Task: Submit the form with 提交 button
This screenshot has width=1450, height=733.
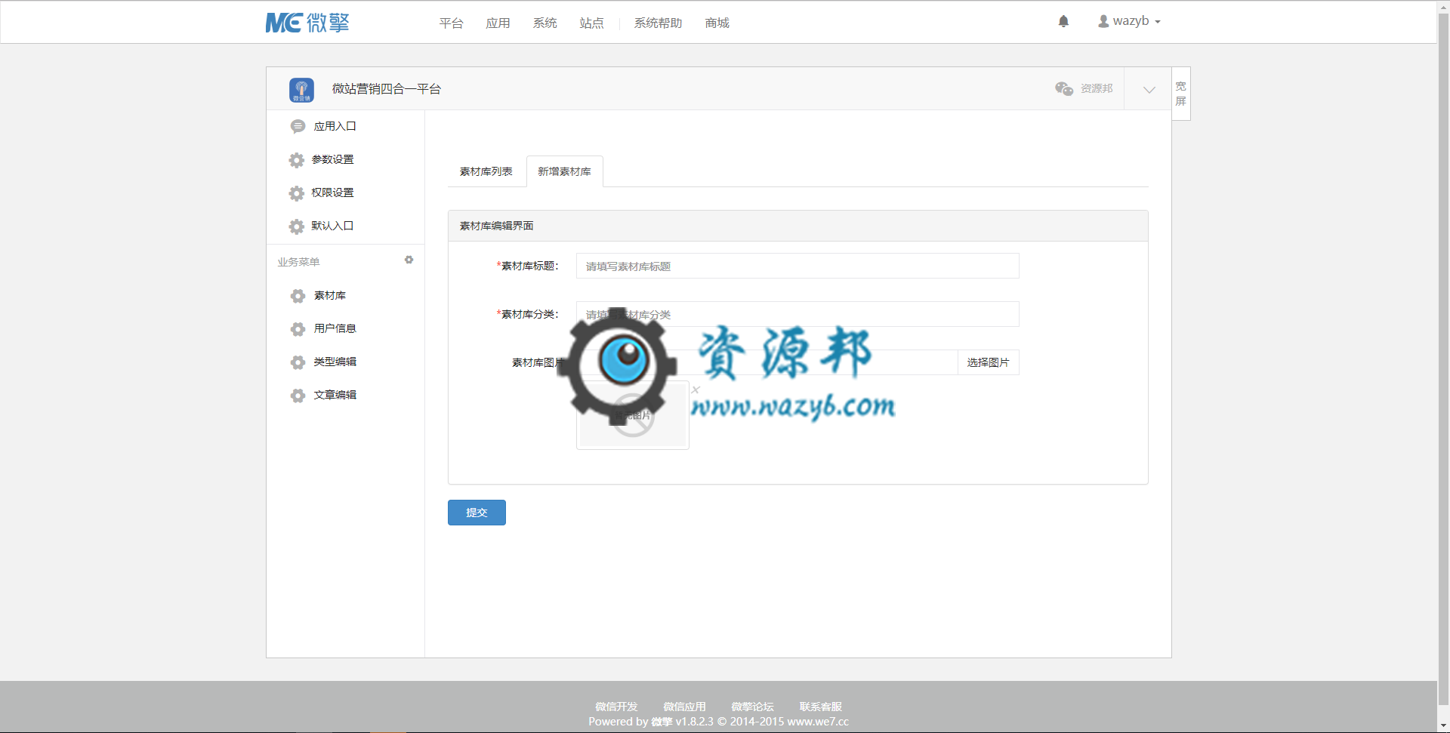Action: pos(477,513)
